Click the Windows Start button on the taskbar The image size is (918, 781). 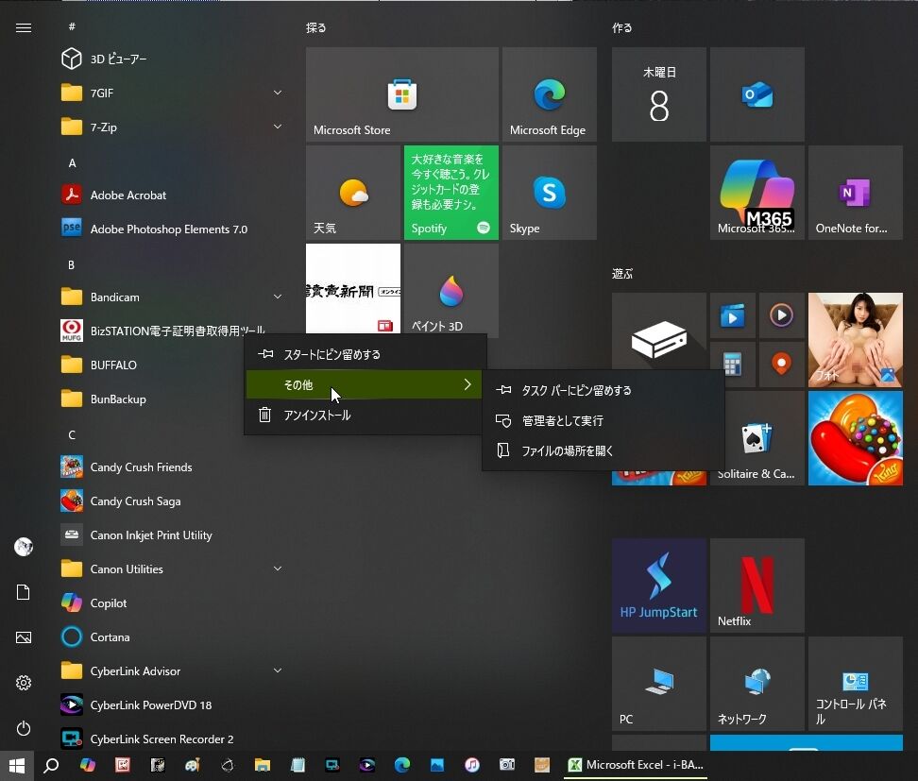click(17, 765)
